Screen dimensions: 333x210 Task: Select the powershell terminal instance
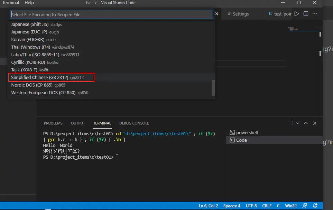247,133
